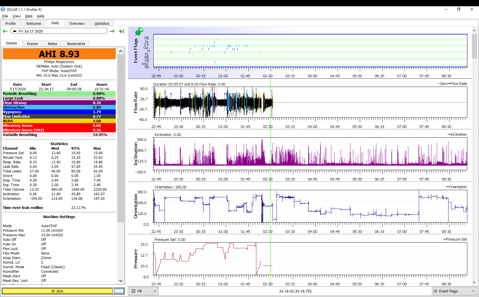Image resolution: width=479 pixels, height=297 pixels.
Task: Click the Hypopnea blue row
Action: pos(59,112)
